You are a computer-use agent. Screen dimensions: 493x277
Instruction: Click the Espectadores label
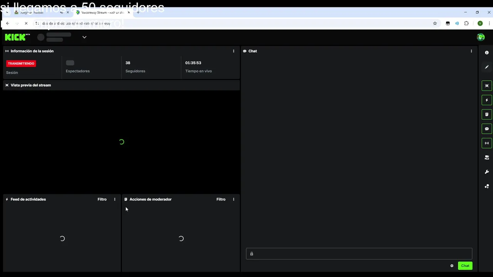click(x=78, y=71)
